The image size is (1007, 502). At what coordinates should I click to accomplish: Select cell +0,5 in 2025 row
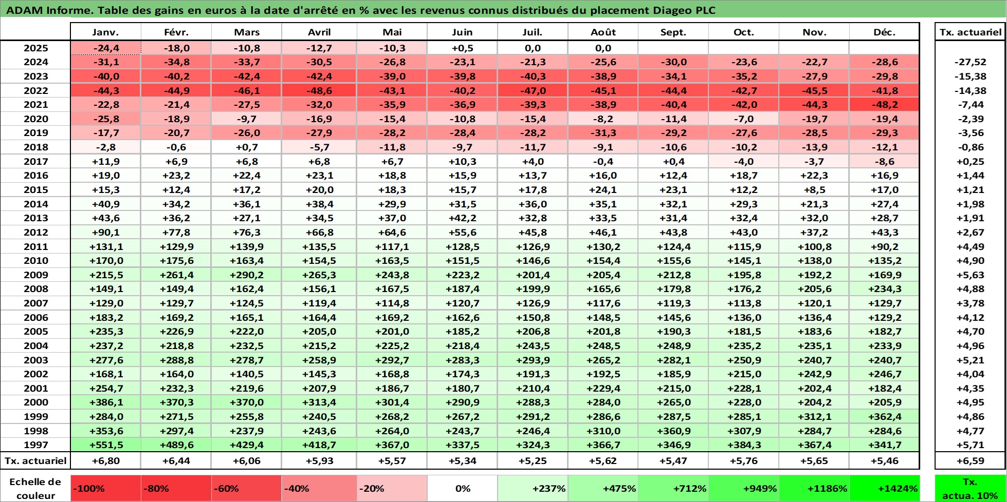point(462,48)
